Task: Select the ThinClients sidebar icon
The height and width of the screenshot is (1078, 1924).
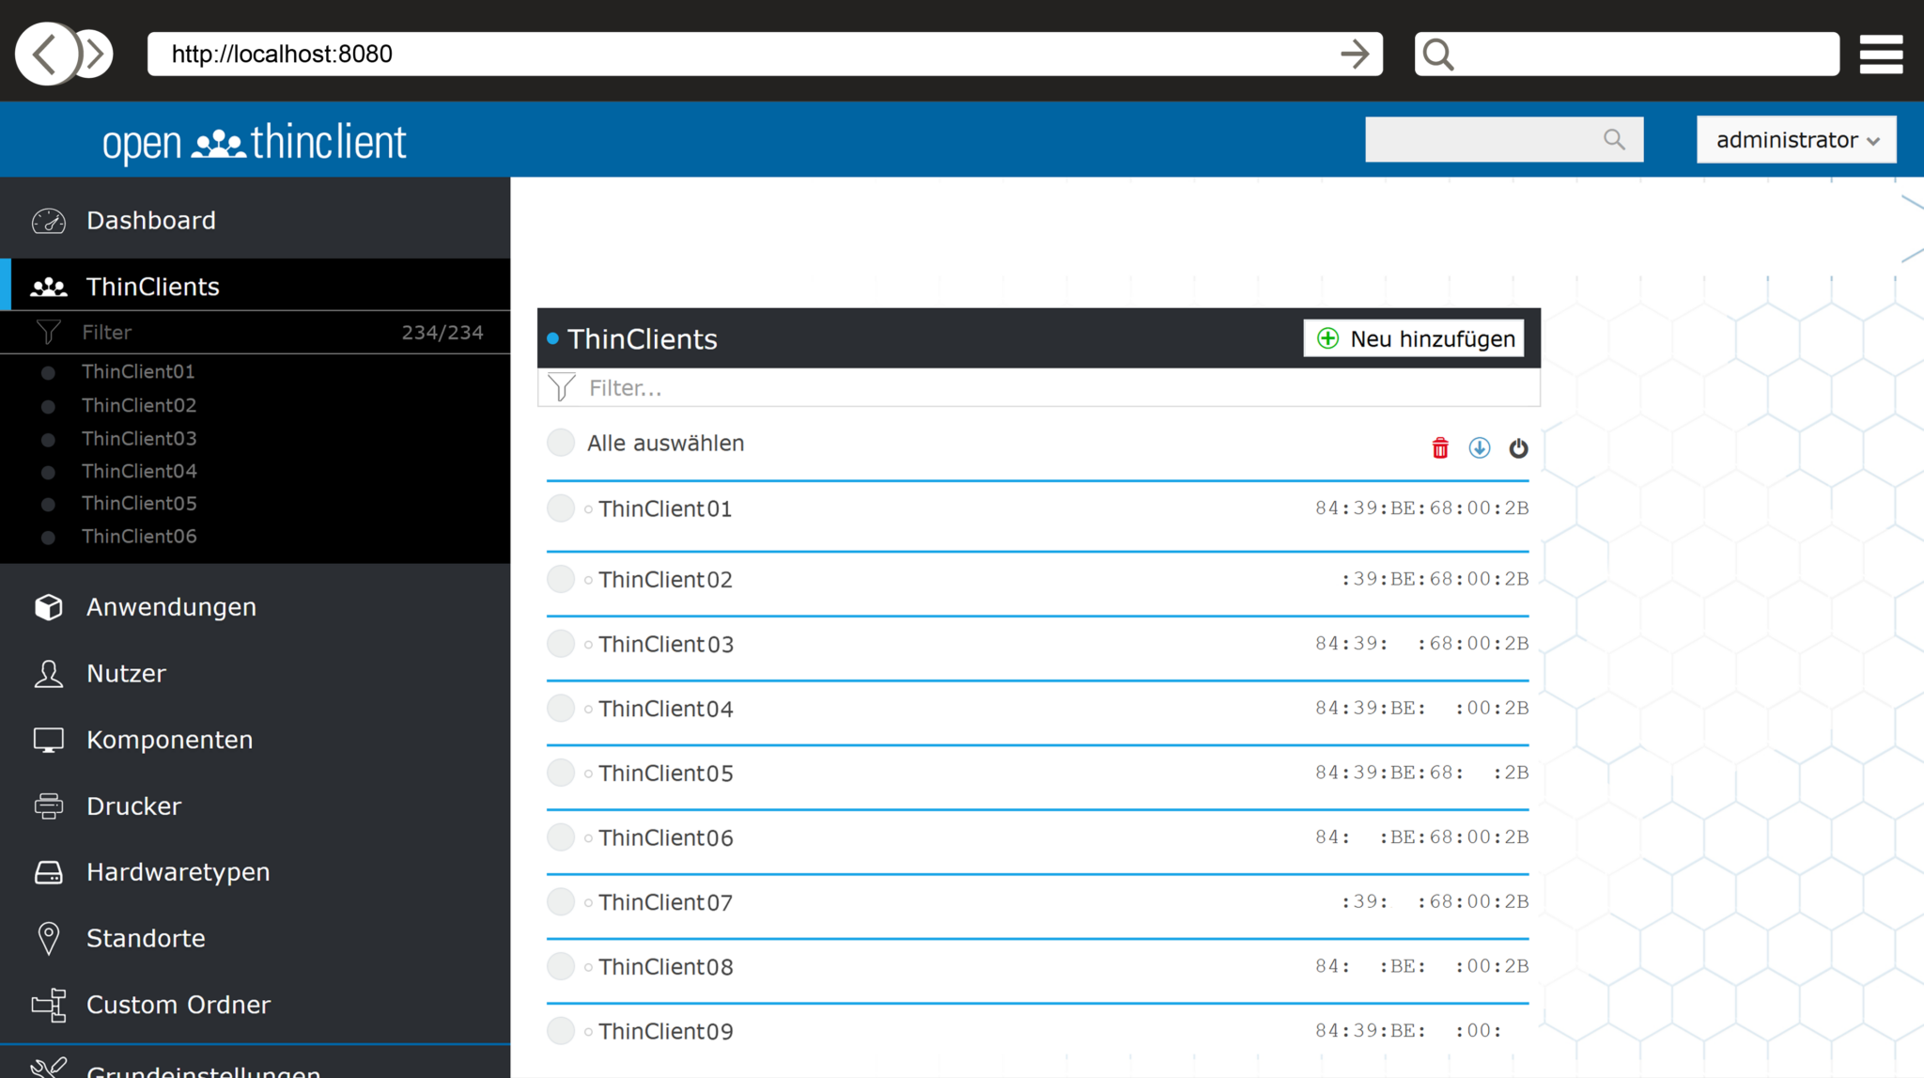Action: coord(48,286)
